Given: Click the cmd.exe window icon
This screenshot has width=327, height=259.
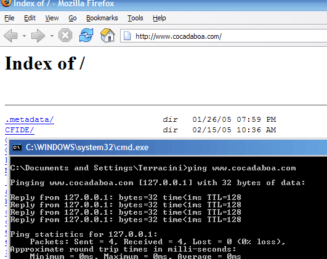Looking at the screenshot, I should 17,147.
